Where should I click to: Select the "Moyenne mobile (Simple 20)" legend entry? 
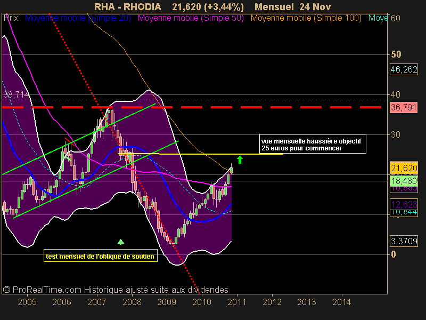tap(78, 18)
